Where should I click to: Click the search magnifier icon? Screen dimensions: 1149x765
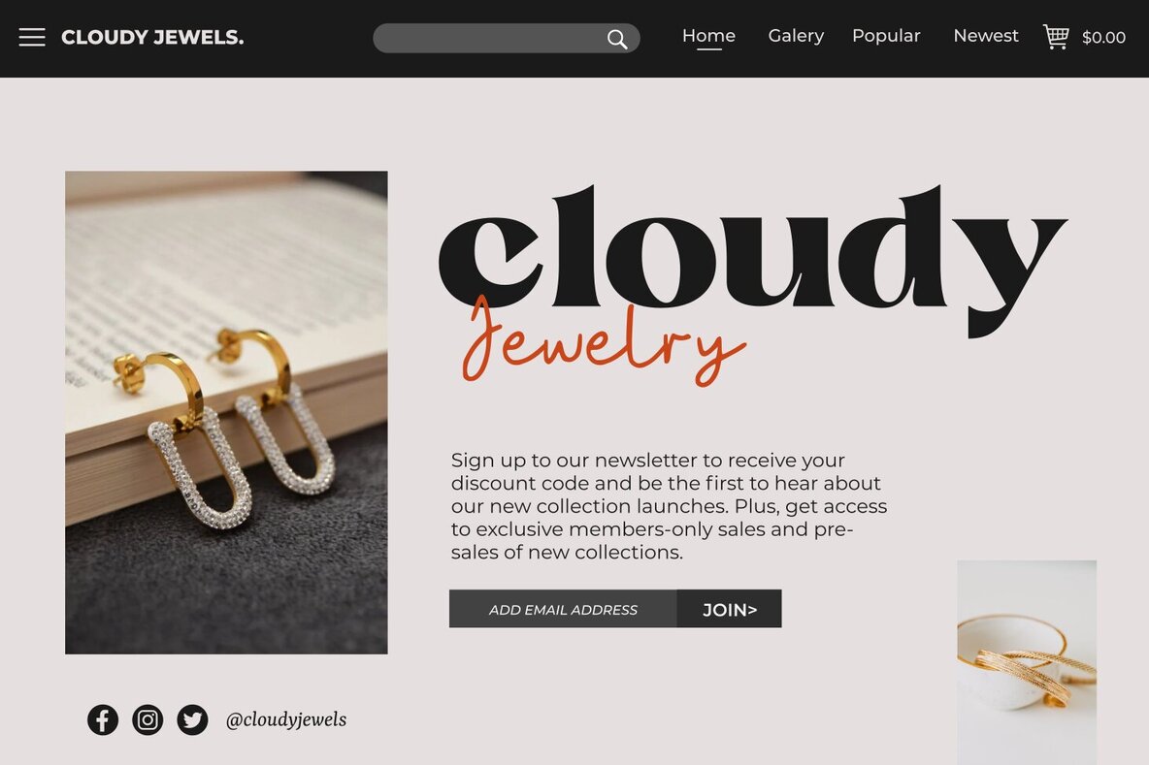(617, 39)
